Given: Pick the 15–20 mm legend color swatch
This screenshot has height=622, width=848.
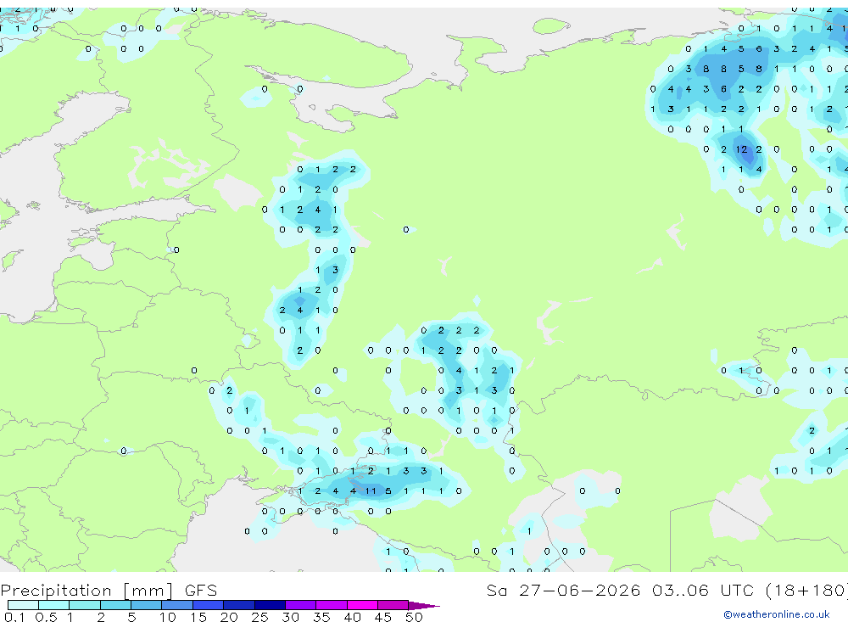Looking at the screenshot, I should pyautogui.click(x=208, y=605).
